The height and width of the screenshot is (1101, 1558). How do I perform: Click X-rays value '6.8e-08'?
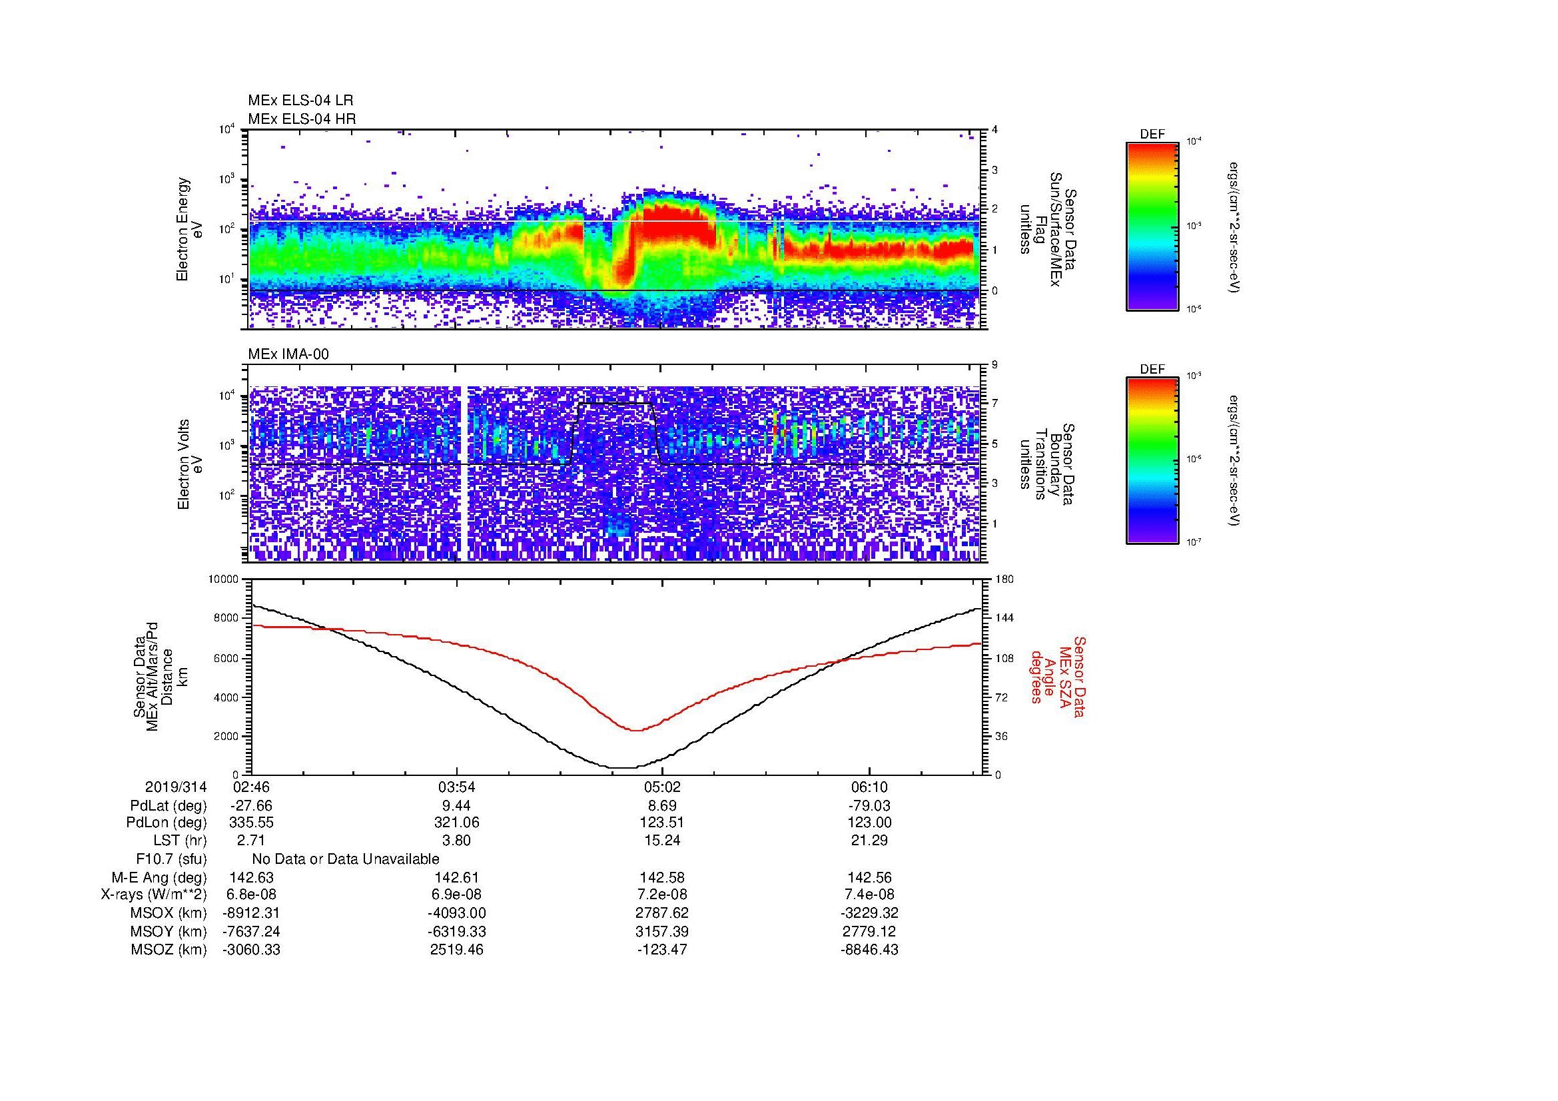coord(252,895)
